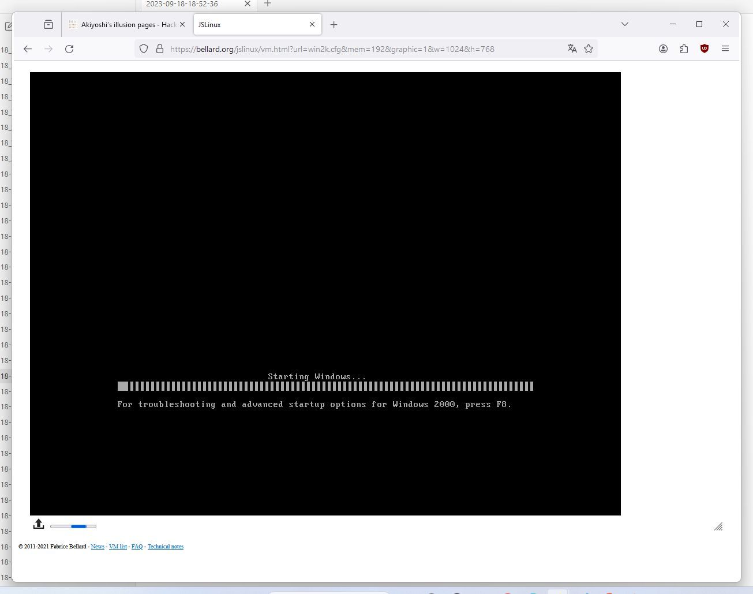Open the VM list link
This screenshot has height=594, width=753.
(x=118, y=547)
